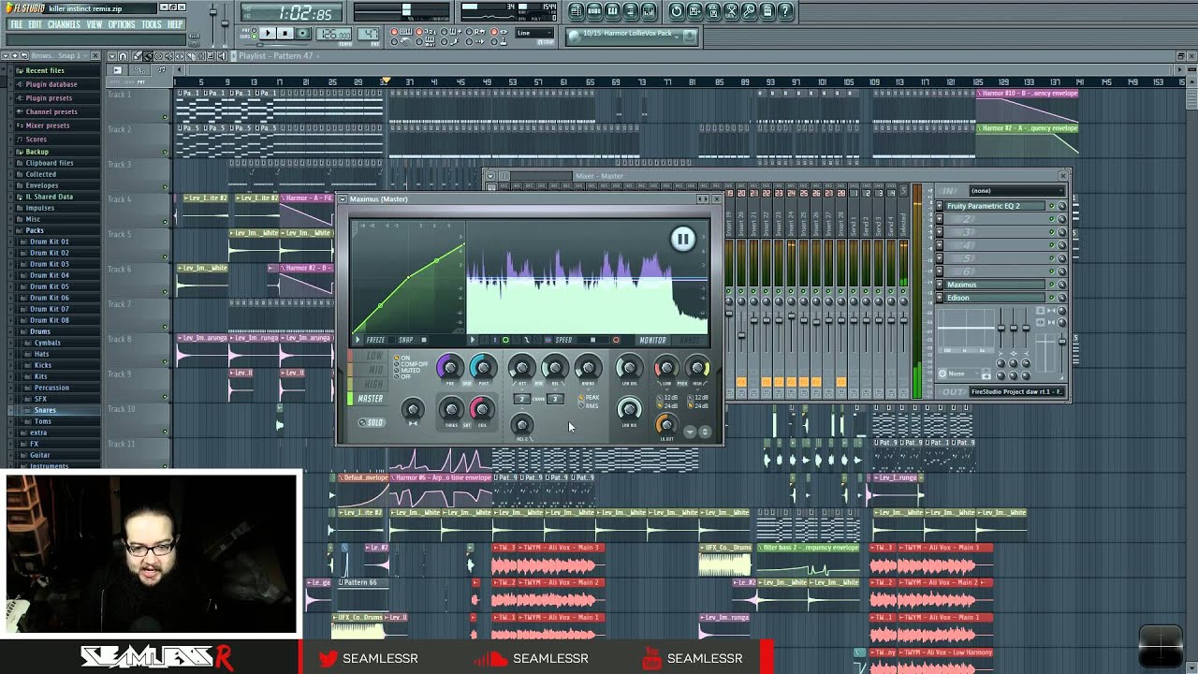Open Fruity Parametric EQ 2 effect slot
This screenshot has width=1198, height=674.
995,206
